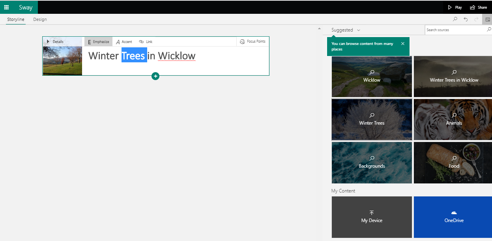The image size is (492, 241).
Task: Click the green add content plus button
Action: tap(155, 76)
